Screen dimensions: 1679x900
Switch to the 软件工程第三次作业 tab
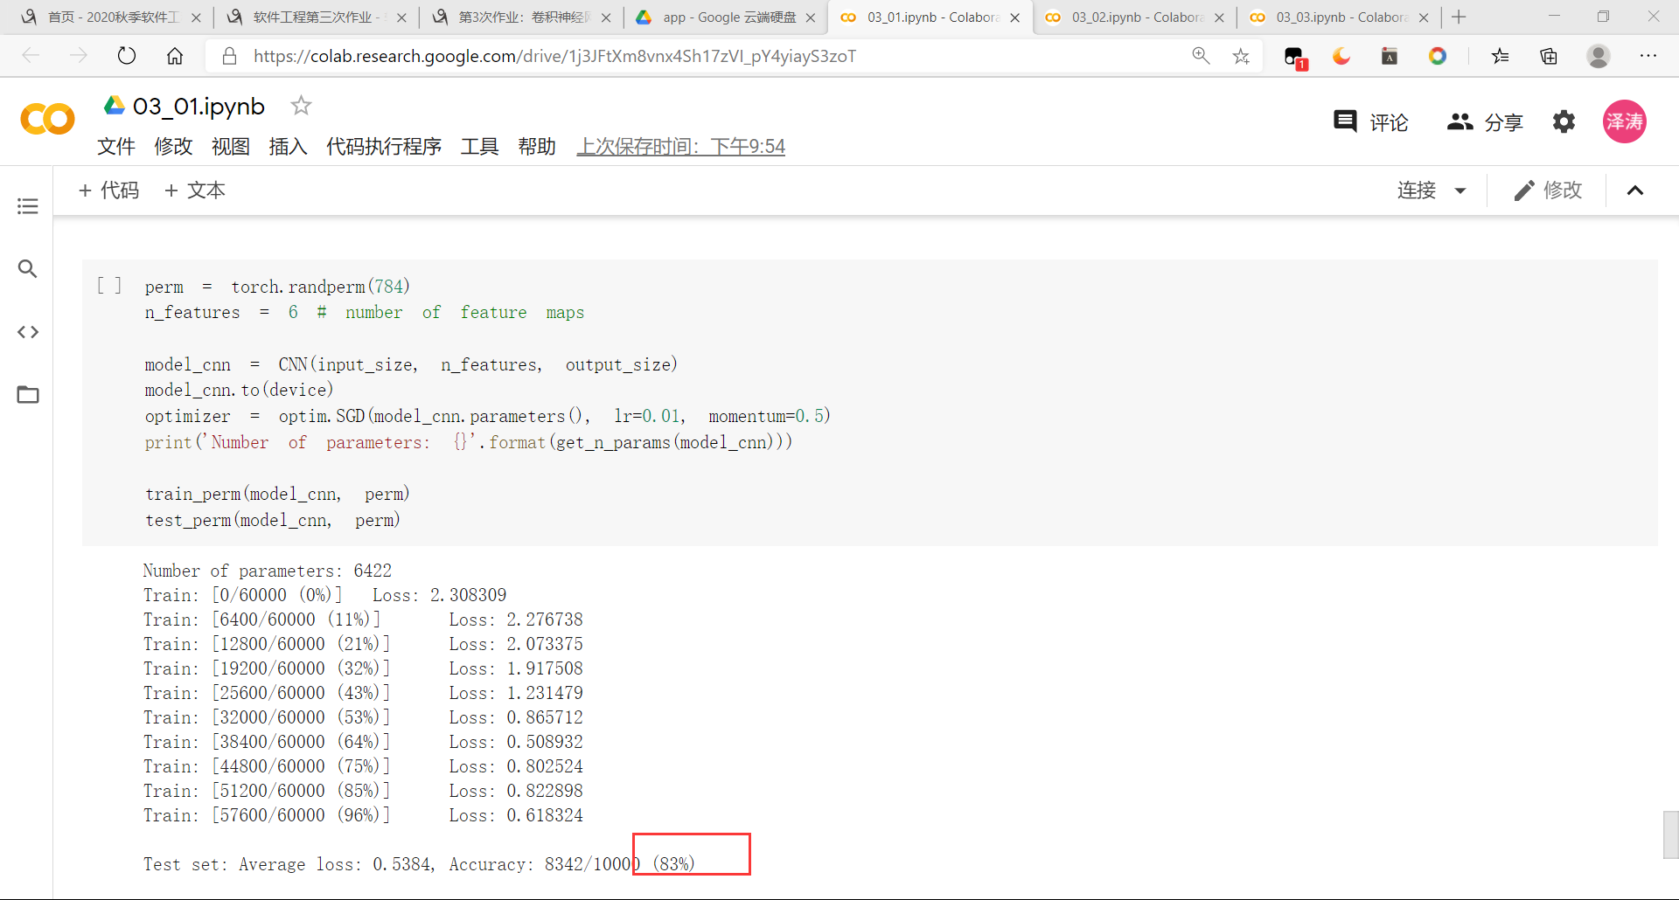tap(317, 17)
